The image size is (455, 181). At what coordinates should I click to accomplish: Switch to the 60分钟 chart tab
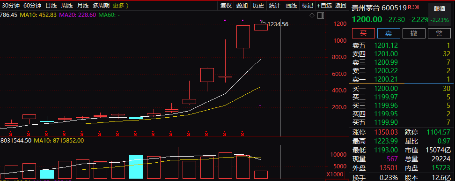[x=32, y=5]
